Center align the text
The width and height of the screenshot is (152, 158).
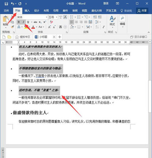click(x=76, y=22)
